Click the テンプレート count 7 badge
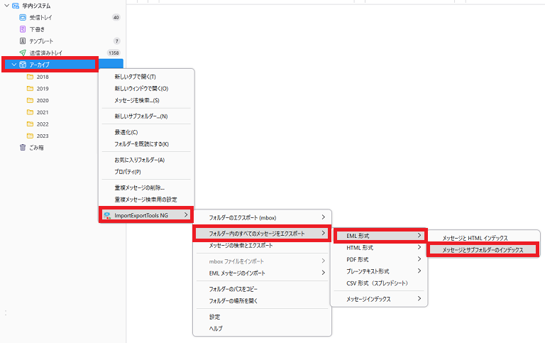545x343 pixels. coord(117,41)
